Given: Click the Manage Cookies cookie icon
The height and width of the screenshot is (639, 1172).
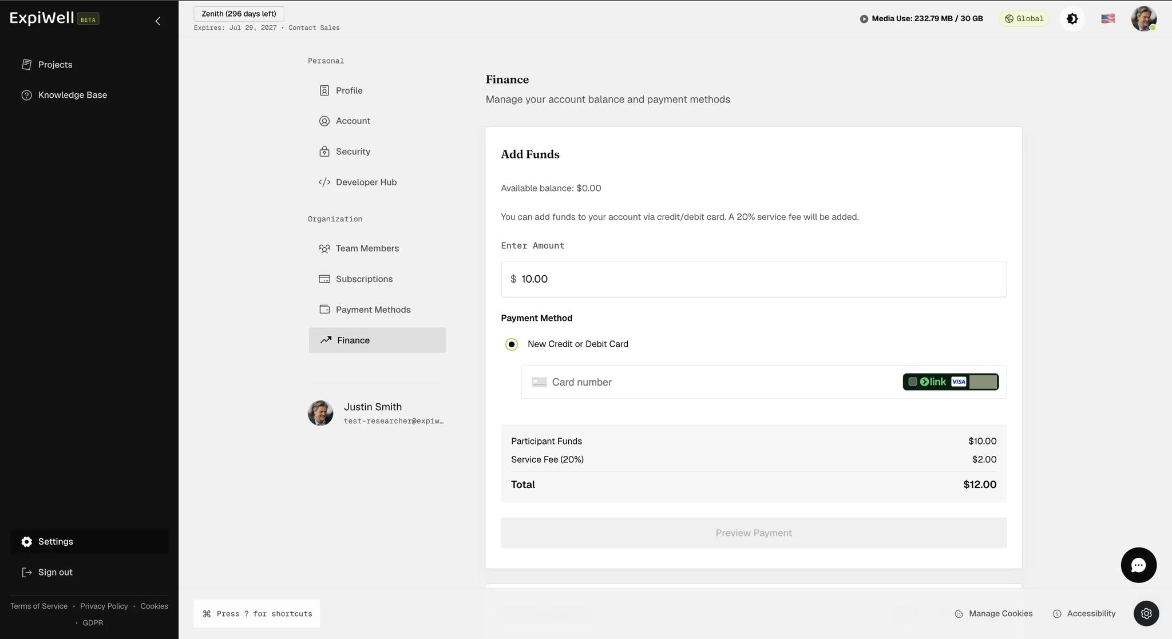Looking at the screenshot, I should [x=959, y=614].
